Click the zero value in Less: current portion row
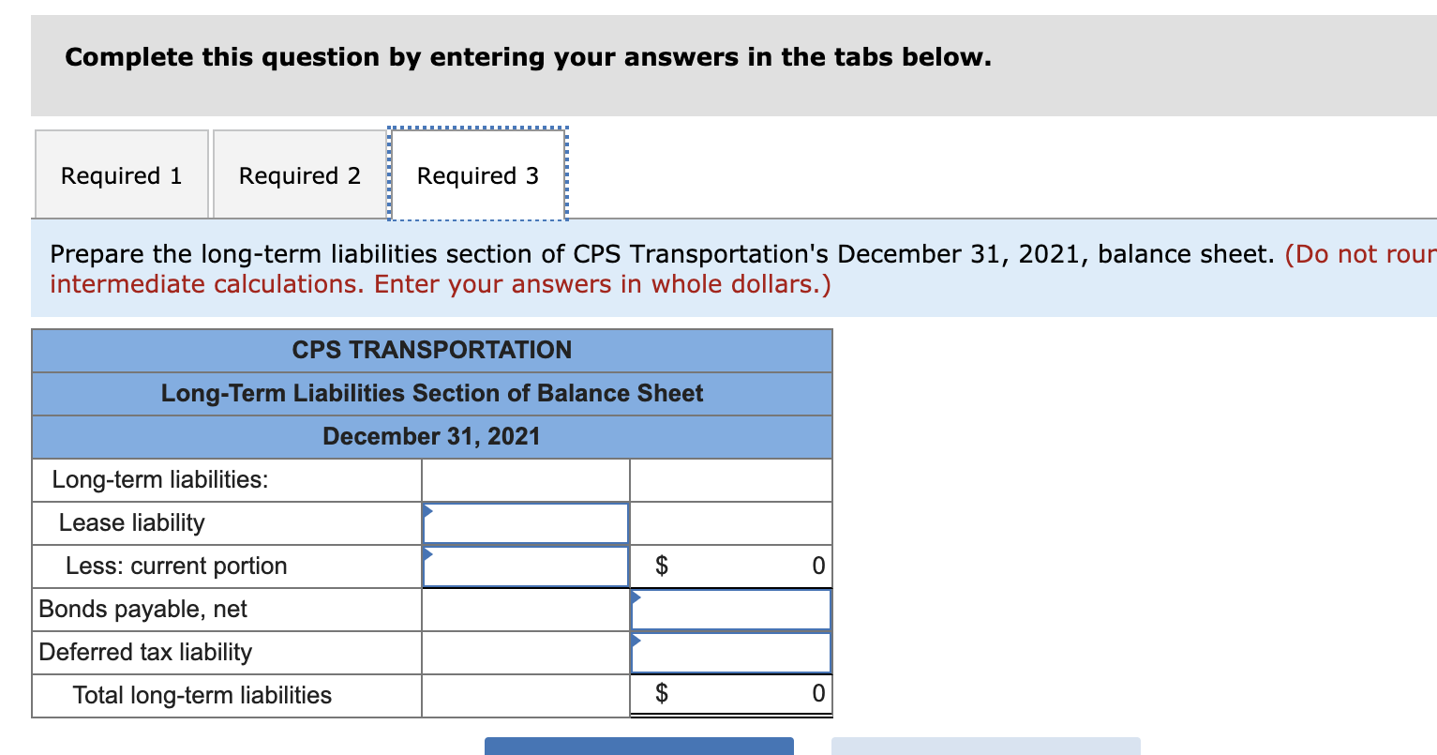The width and height of the screenshot is (1437, 755). pos(816,566)
